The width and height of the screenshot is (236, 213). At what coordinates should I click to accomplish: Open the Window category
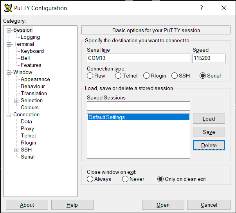[23, 72]
